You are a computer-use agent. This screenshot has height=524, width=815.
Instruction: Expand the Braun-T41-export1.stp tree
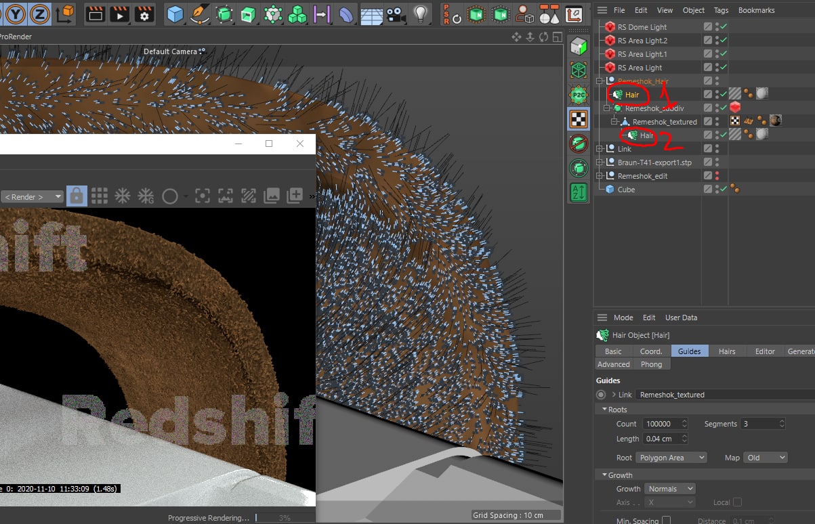click(x=600, y=162)
